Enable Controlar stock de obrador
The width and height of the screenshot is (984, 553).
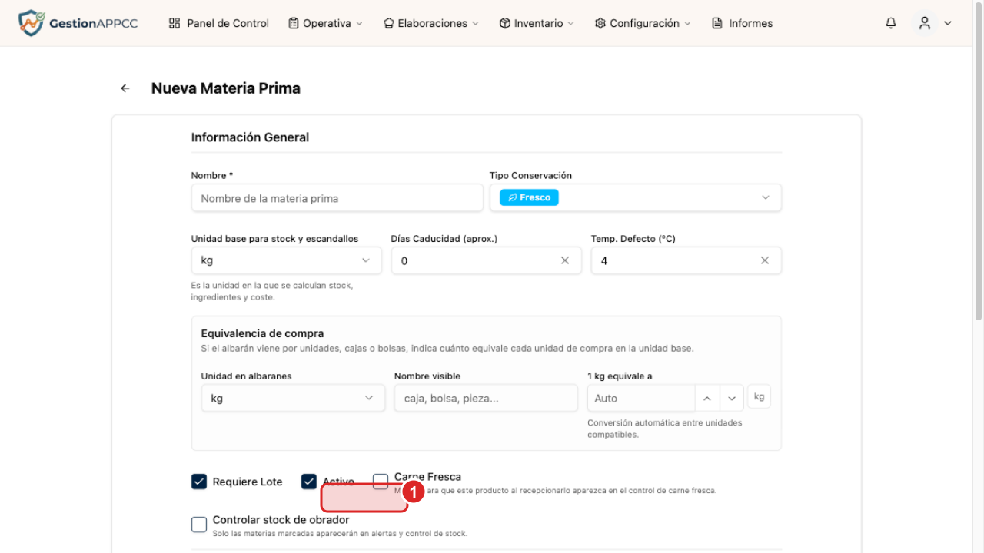(x=199, y=525)
